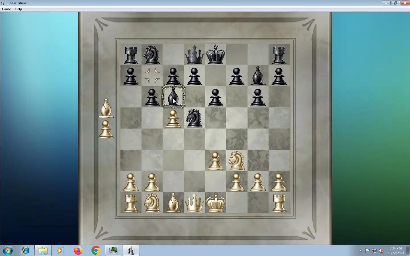Select the black rook on h8

click(x=279, y=55)
